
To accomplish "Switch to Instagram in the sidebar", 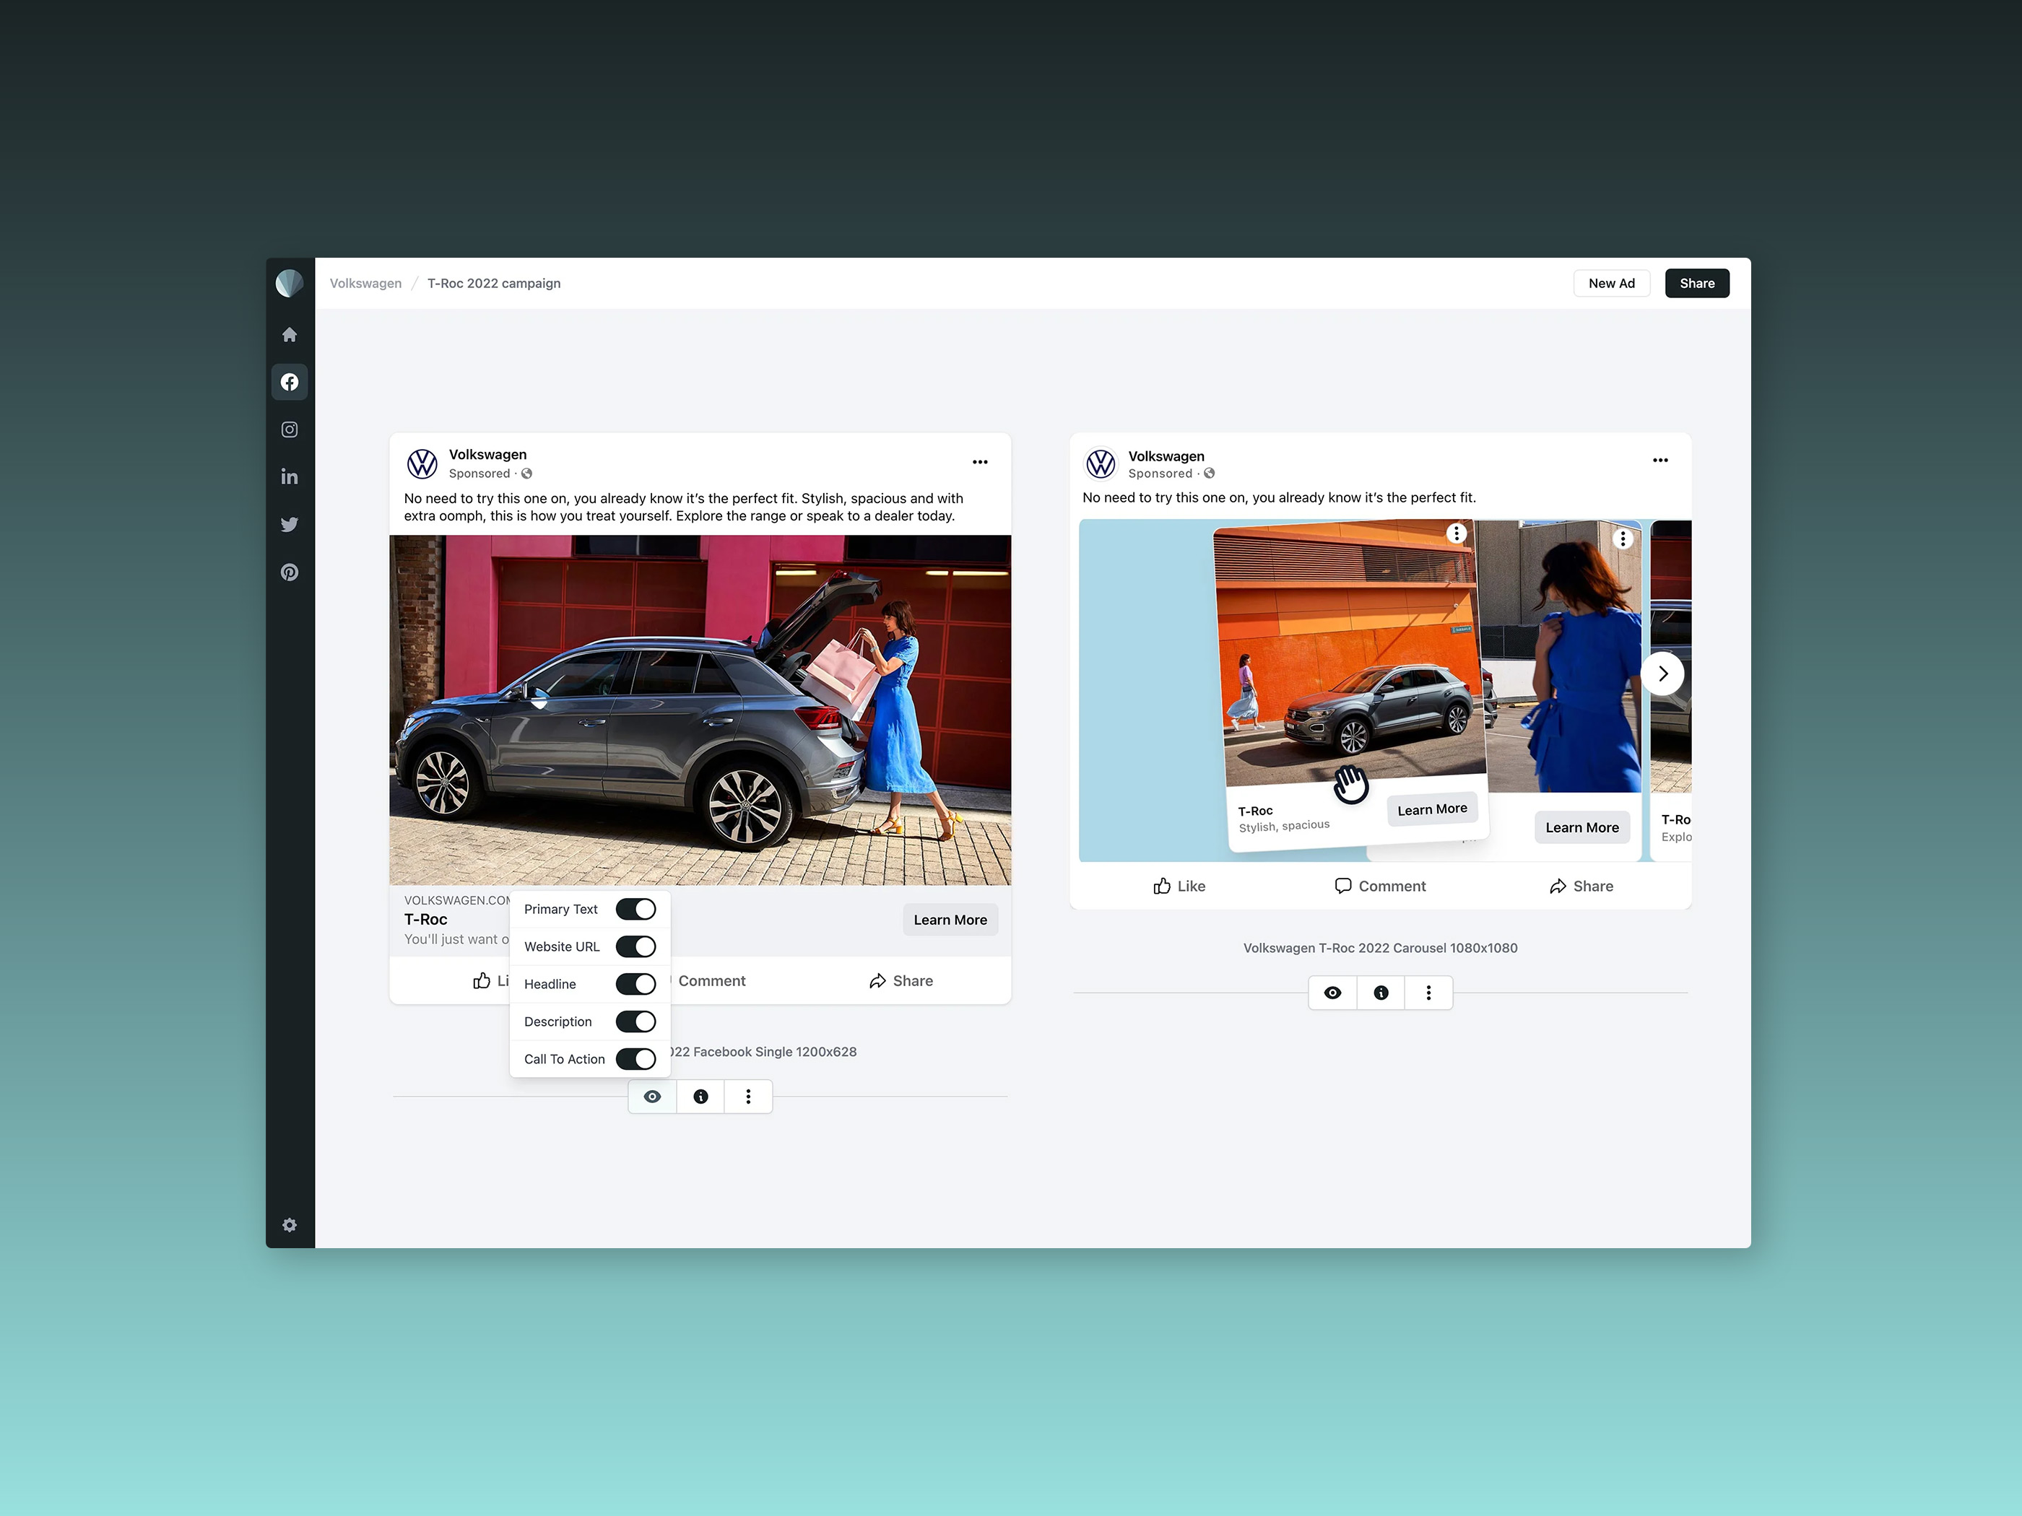I will [289, 430].
